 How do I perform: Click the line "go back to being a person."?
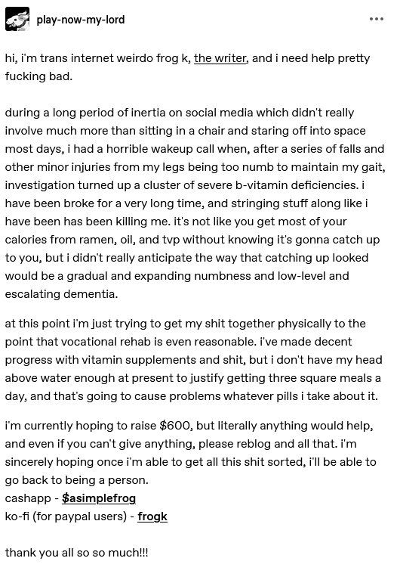click(76, 480)
